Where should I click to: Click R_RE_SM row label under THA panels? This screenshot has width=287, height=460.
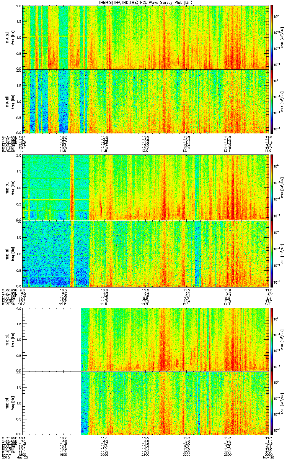[8, 151]
